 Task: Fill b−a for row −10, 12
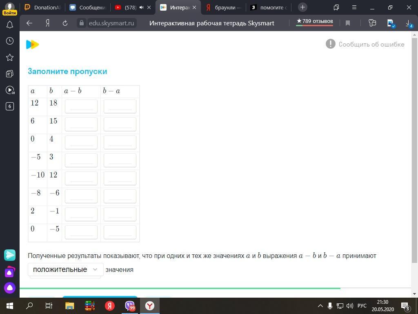[x=120, y=178]
